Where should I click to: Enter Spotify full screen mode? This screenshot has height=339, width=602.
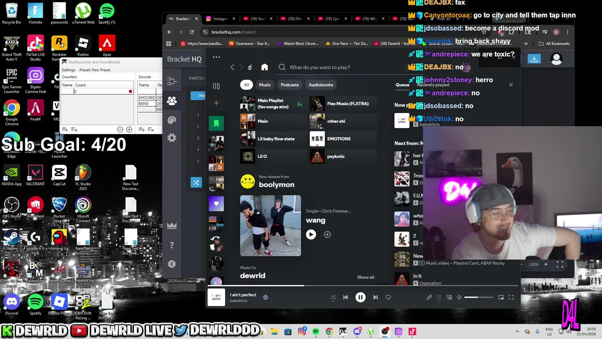(511, 297)
